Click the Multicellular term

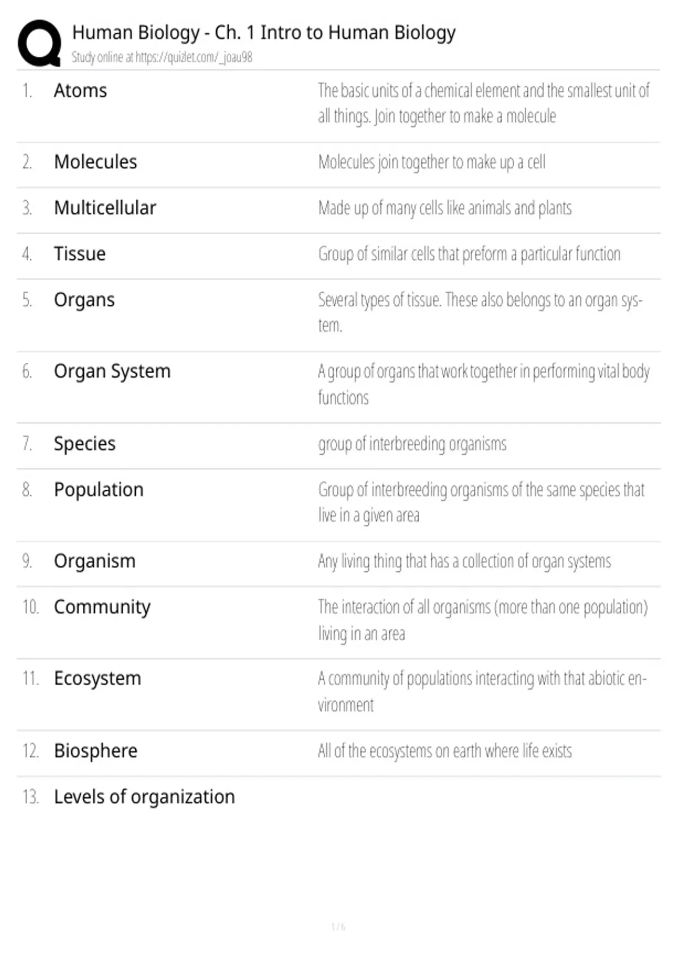coord(105,208)
